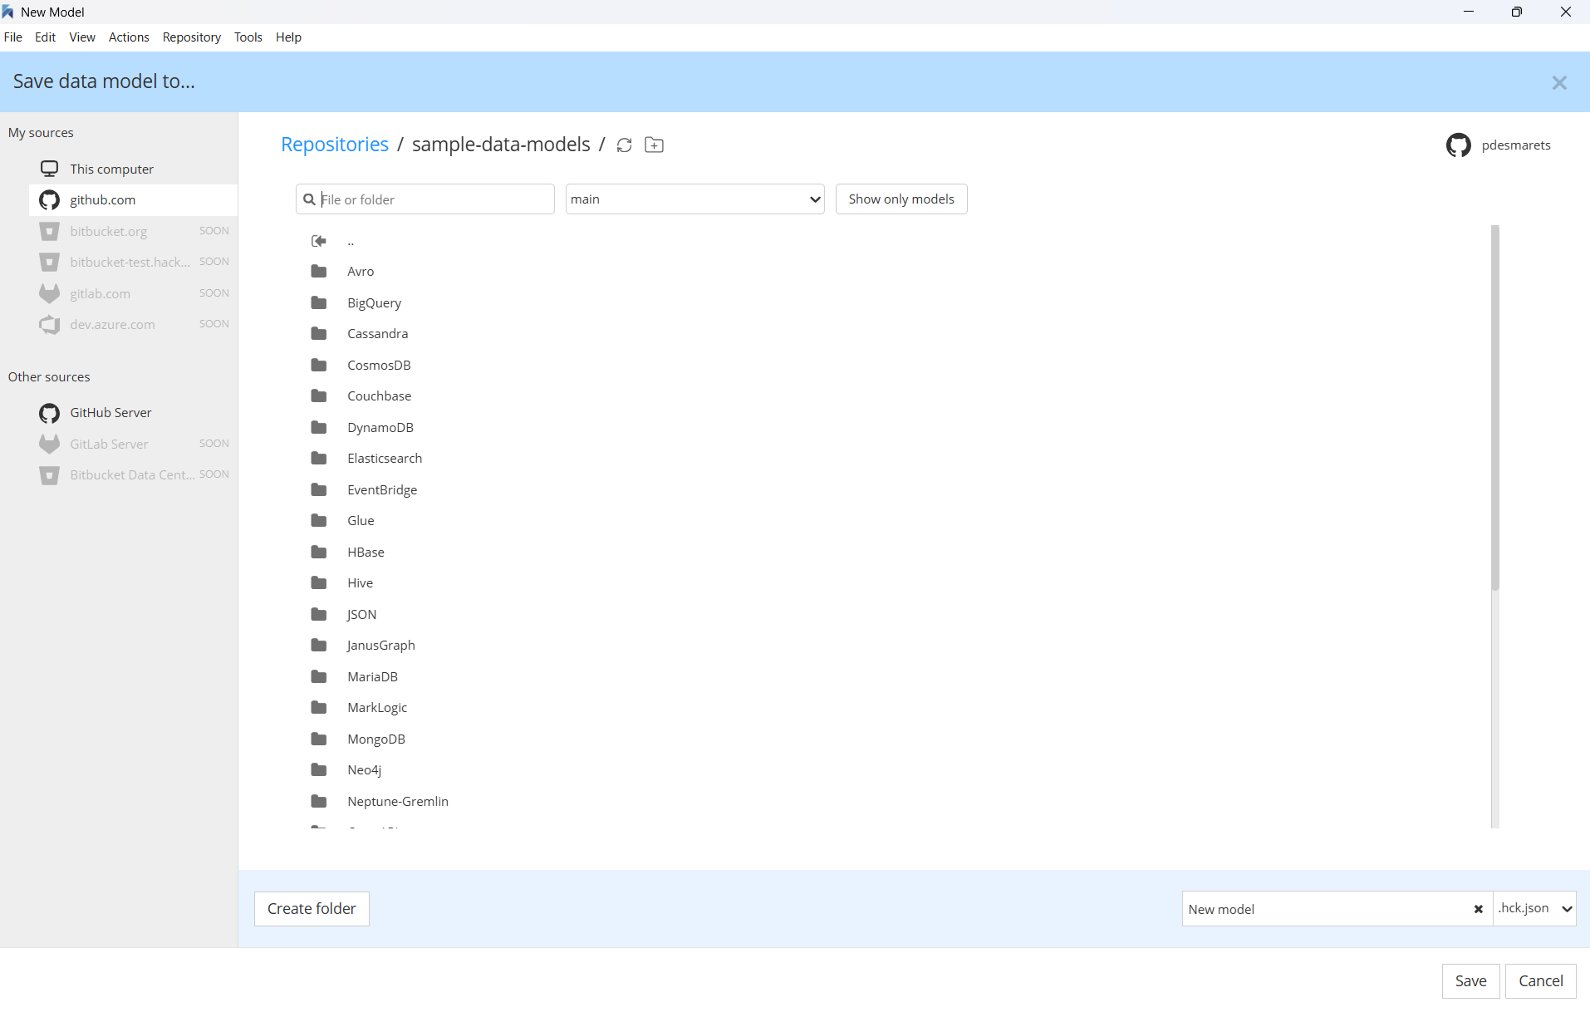Screen dimensions: 1590x1012
Task: Open the Edit menu
Action: pos(46,37)
